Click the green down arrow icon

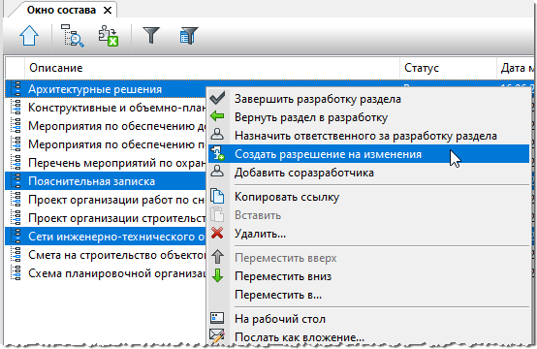click(x=217, y=275)
